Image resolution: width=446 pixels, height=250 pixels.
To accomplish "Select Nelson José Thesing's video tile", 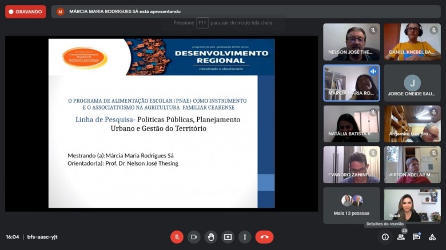I will 351,42.
